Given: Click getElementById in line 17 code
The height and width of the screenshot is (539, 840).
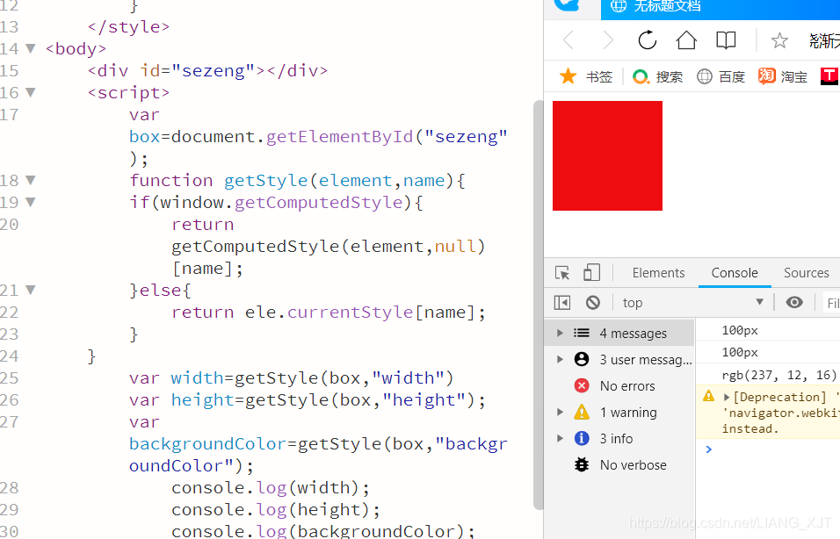Looking at the screenshot, I should [x=340, y=136].
